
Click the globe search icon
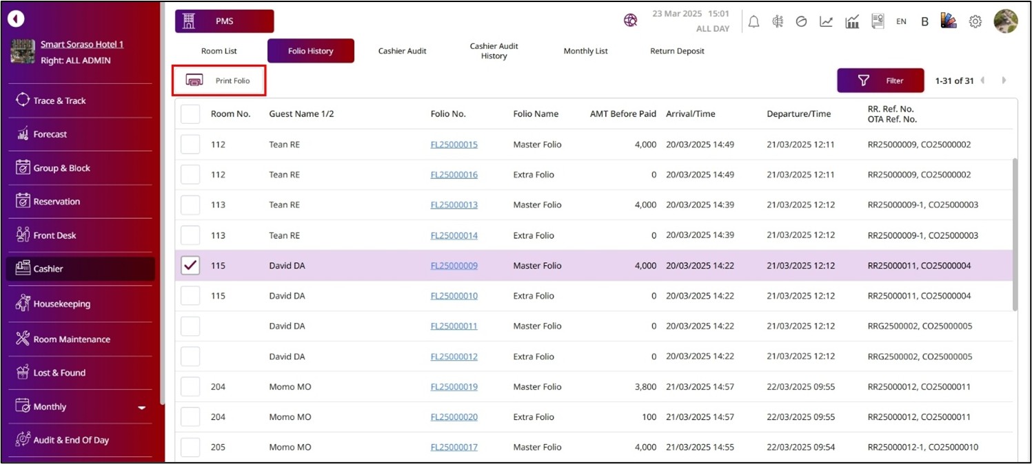pyautogui.click(x=630, y=21)
